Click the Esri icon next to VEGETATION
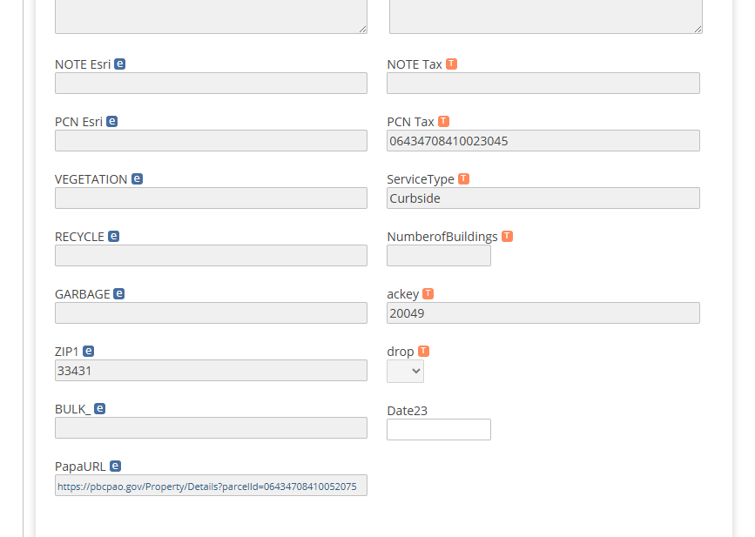This screenshot has width=755, height=537. coord(137,179)
